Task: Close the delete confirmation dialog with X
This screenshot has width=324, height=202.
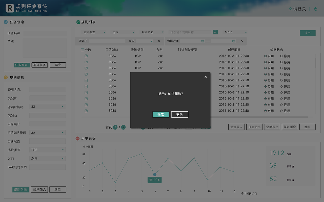Action: pos(206,77)
